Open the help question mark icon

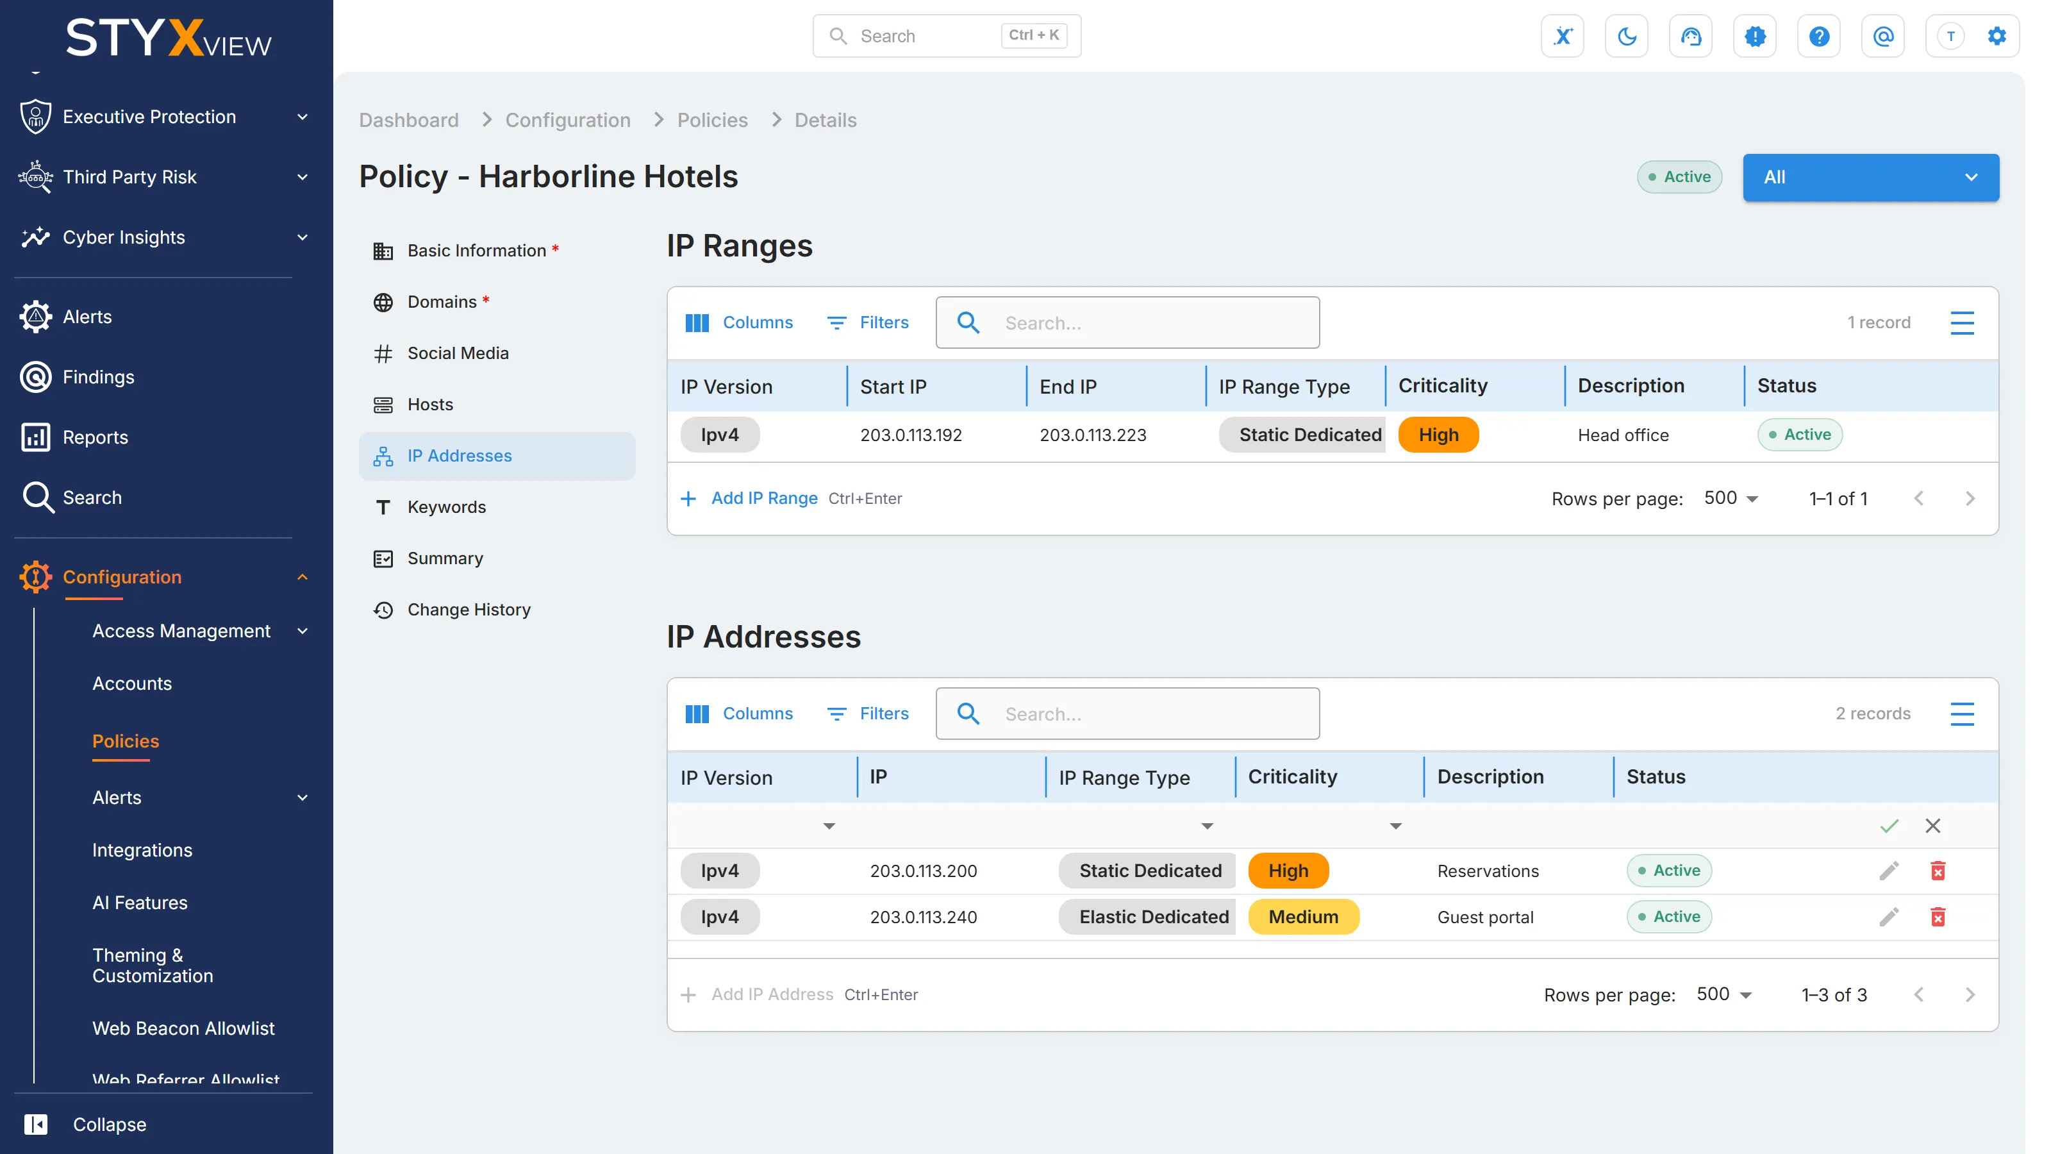pyautogui.click(x=1818, y=36)
